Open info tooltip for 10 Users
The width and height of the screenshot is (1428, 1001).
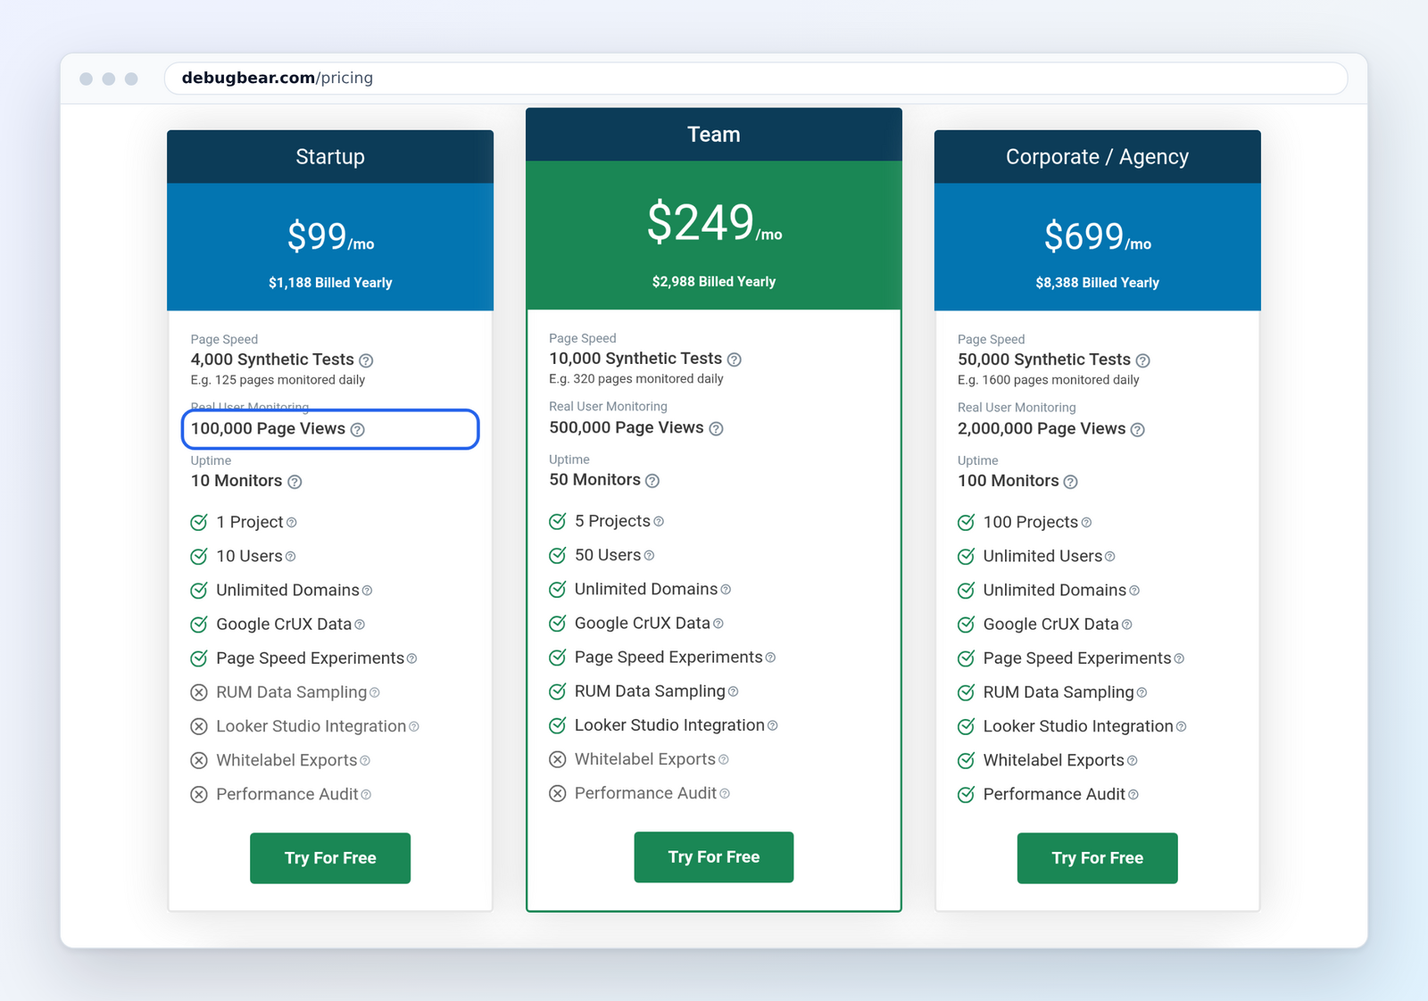point(290,557)
